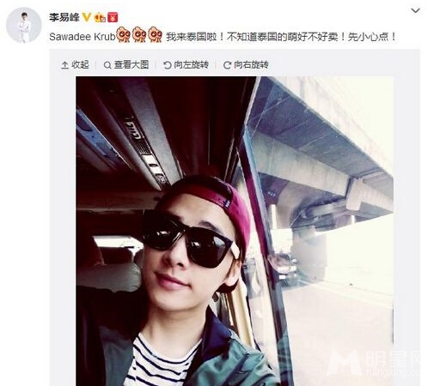434x386 pixels.
Task: Click the upward arrow collapse icon
Action: pos(64,65)
